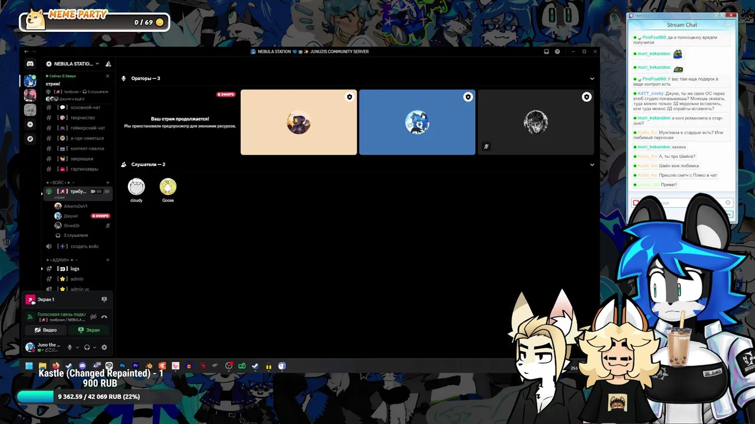Mute the microphone in user panel
The image size is (755, 424).
pos(70,347)
